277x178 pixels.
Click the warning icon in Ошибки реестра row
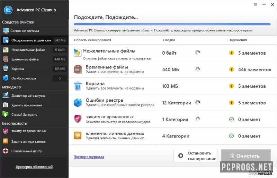pyautogui.click(x=231, y=103)
